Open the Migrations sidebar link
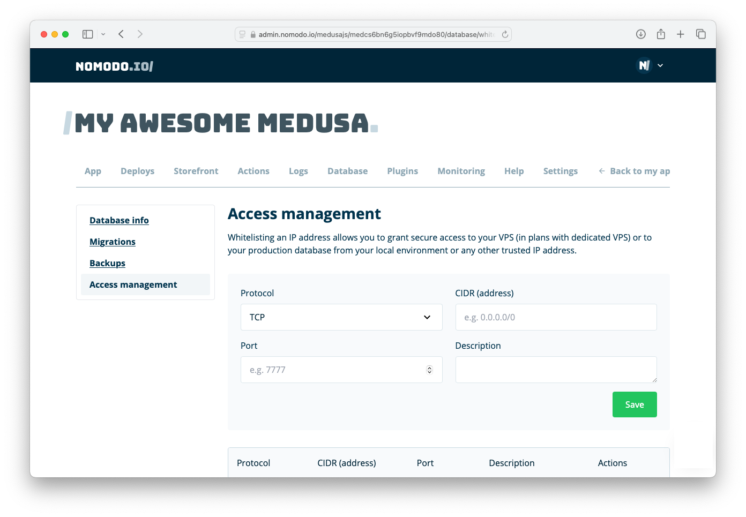The height and width of the screenshot is (517, 746). (113, 242)
